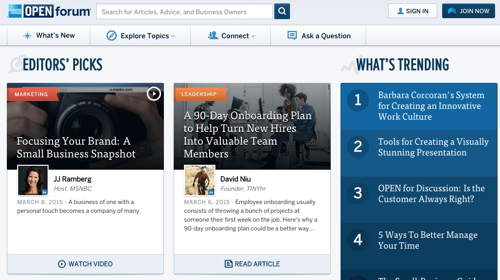Open Focusing Your Brand article title

76,148
